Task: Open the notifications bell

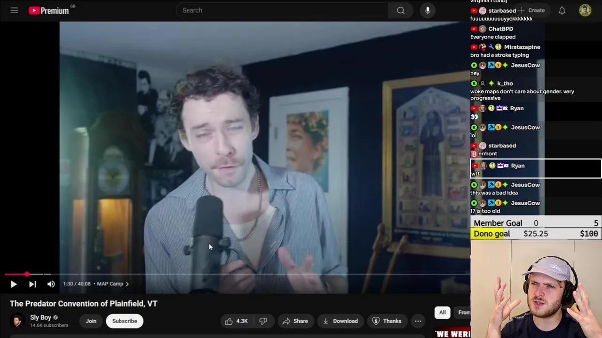Action: [x=562, y=10]
